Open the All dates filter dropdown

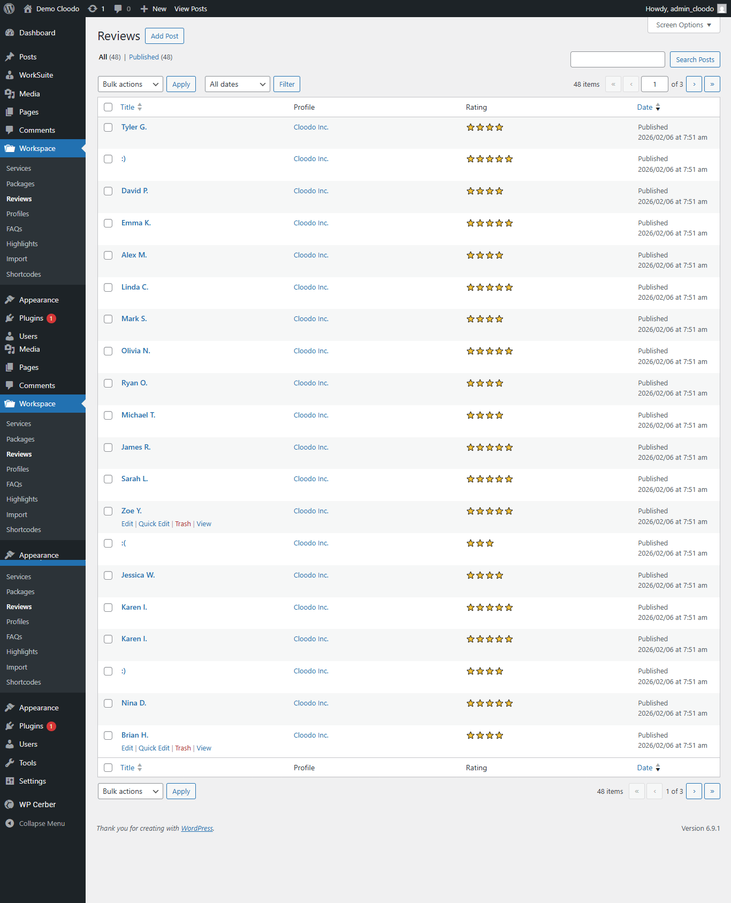point(238,84)
